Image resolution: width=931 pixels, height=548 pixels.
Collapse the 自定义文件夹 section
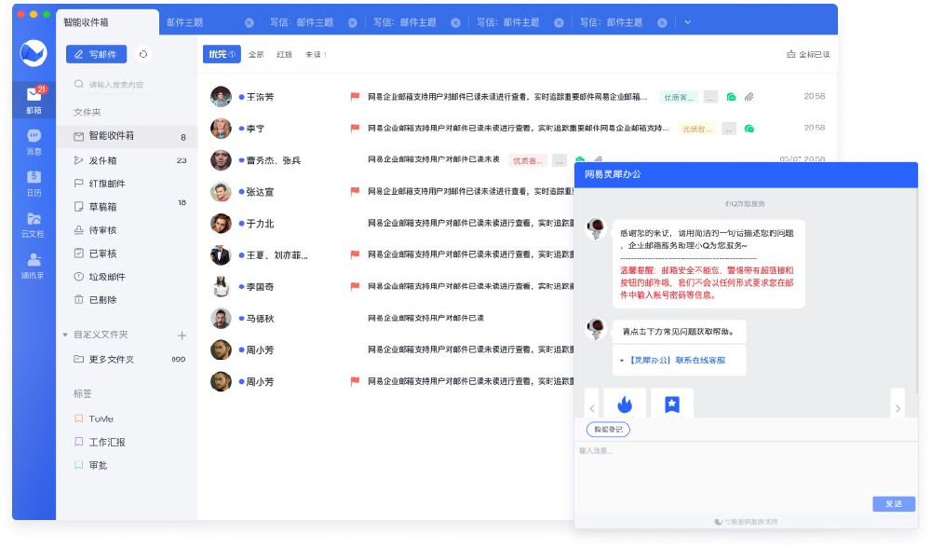(x=65, y=335)
